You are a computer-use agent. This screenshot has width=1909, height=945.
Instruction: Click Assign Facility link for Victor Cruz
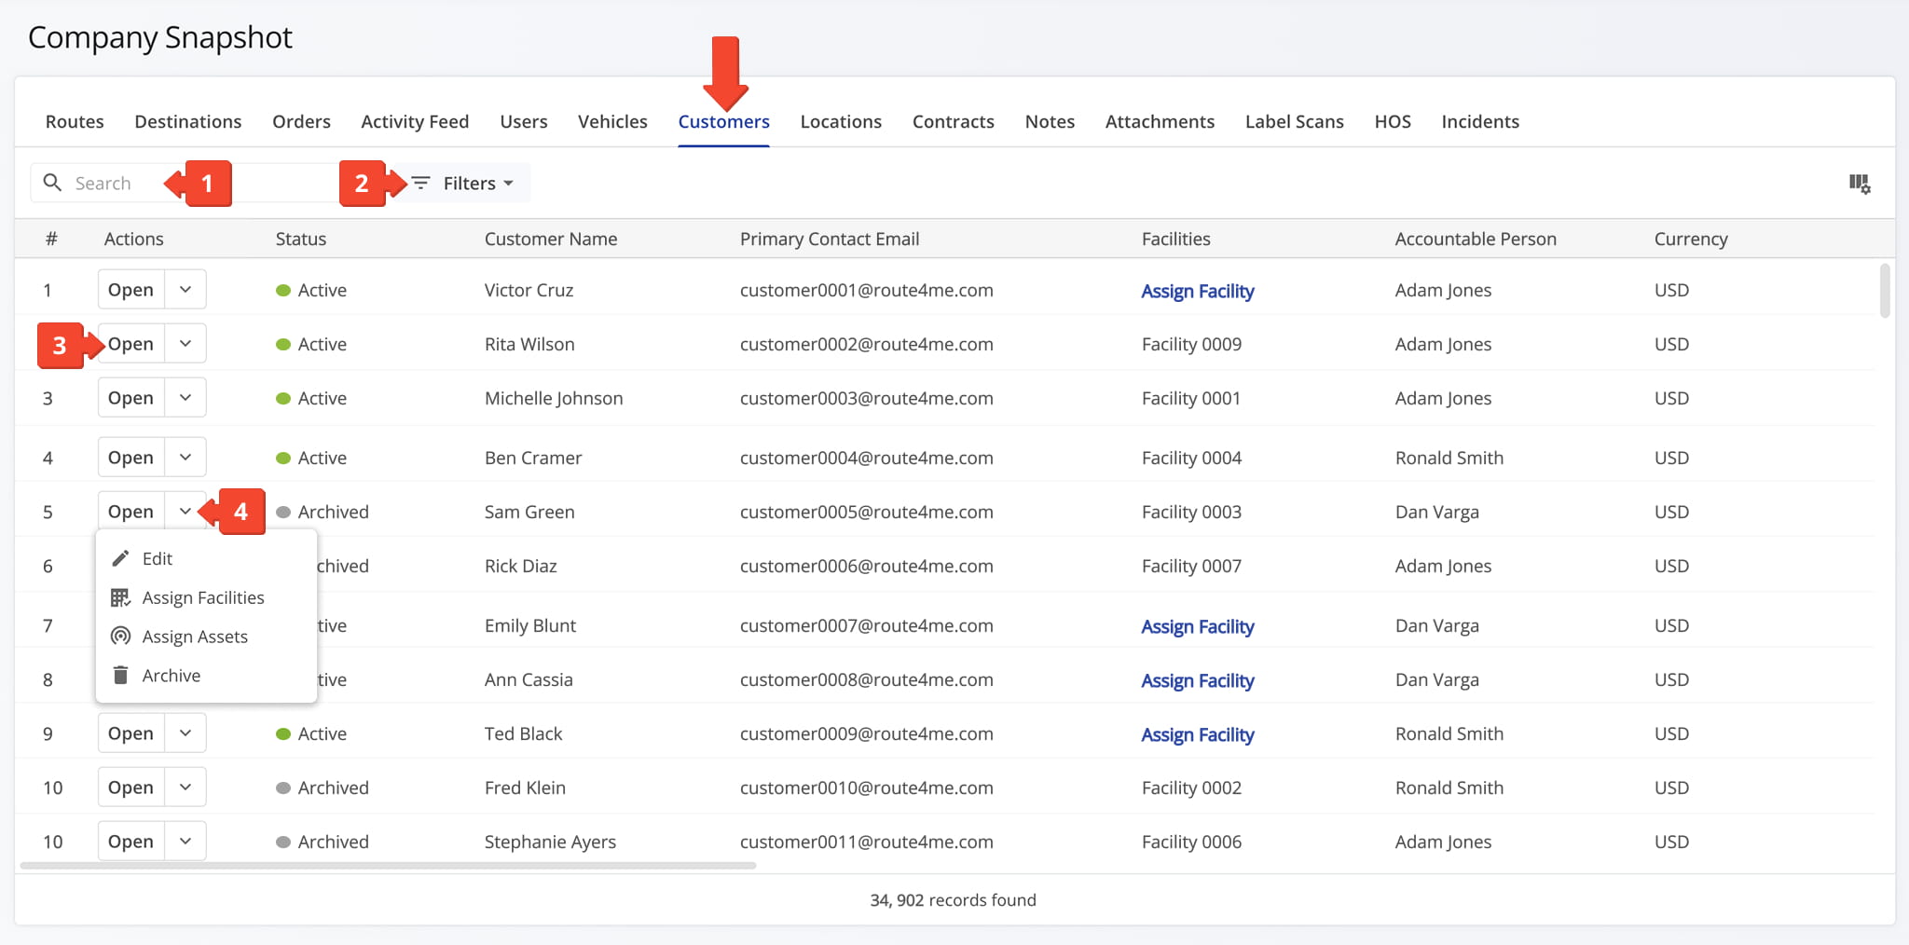pyautogui.click(x=1198, y=291)
